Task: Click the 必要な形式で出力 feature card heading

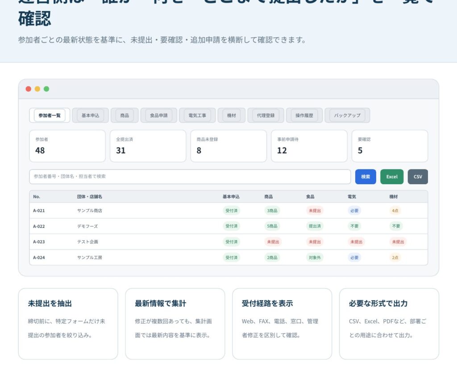Action: (x=378, y=303)
